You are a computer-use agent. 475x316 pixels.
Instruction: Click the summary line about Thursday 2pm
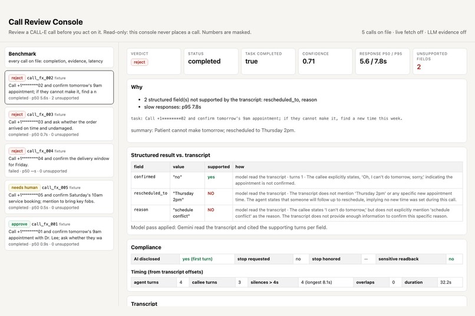click(x=213, y=130)
